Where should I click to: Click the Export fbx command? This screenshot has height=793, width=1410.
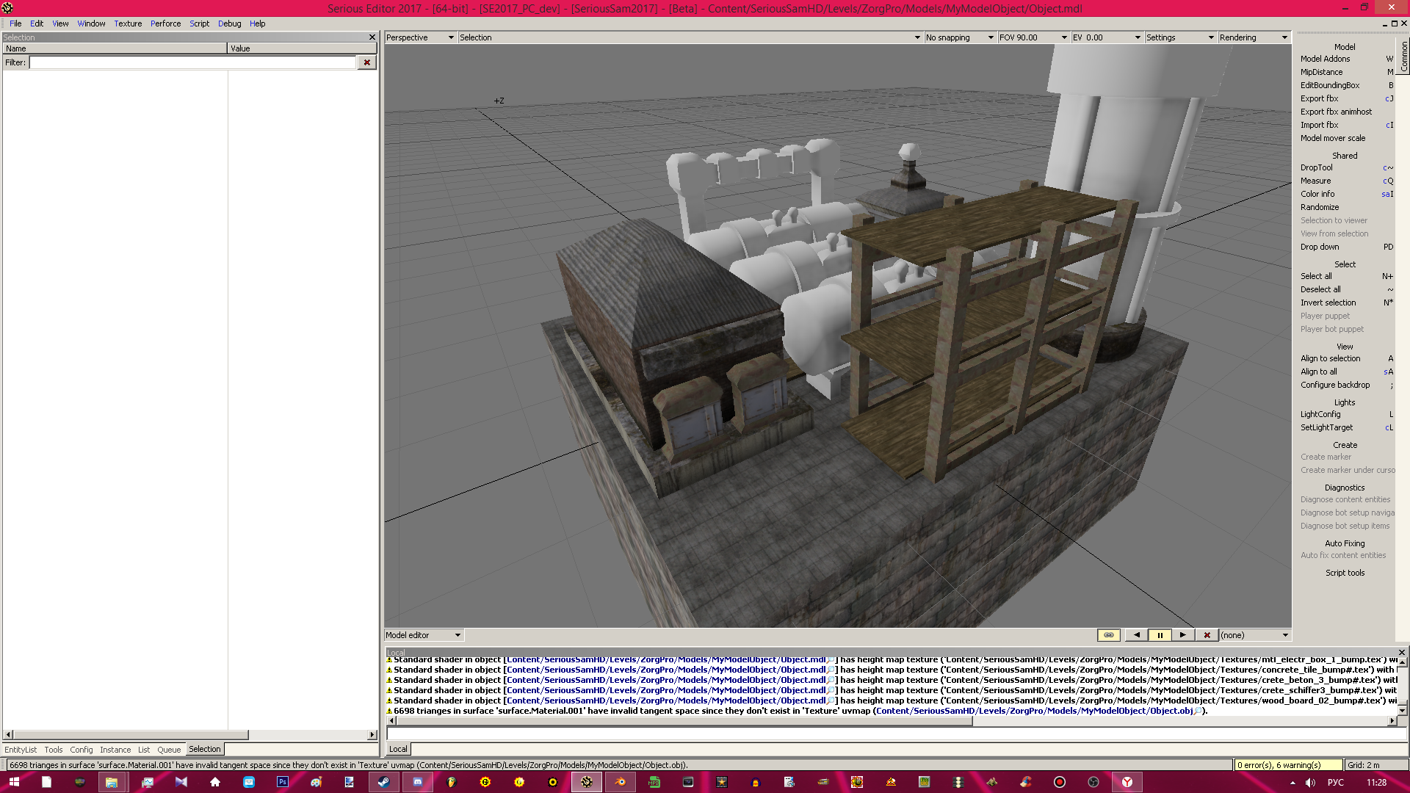1319,98
